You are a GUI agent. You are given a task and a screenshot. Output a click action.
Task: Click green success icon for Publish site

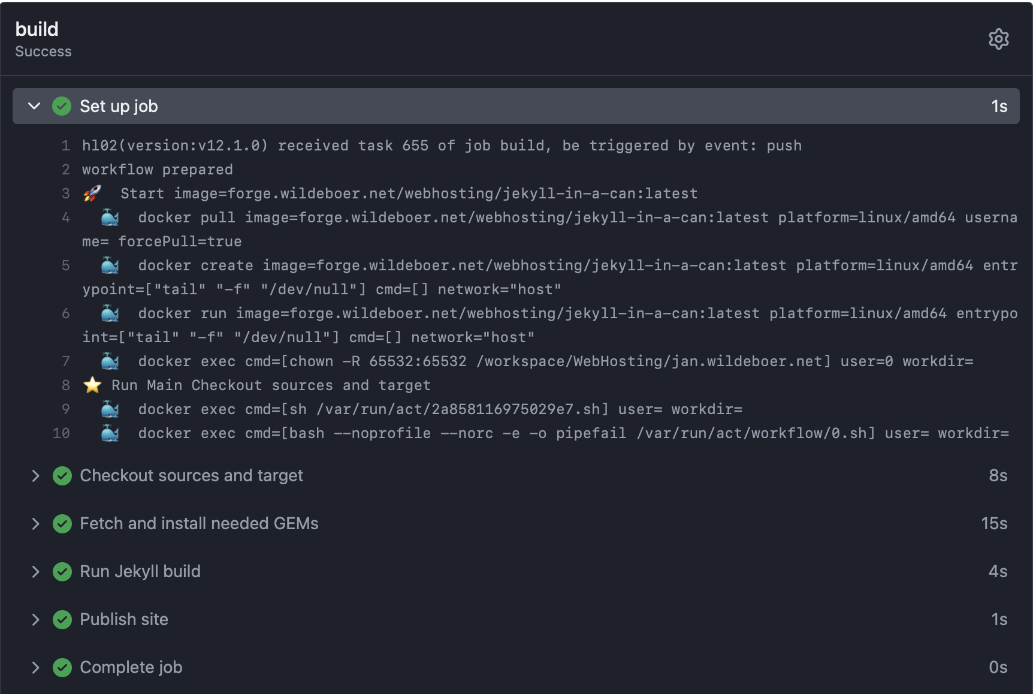(x=62, y=619)
